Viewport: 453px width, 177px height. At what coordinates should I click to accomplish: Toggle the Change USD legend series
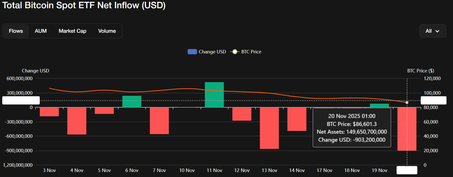click(212, 52)
